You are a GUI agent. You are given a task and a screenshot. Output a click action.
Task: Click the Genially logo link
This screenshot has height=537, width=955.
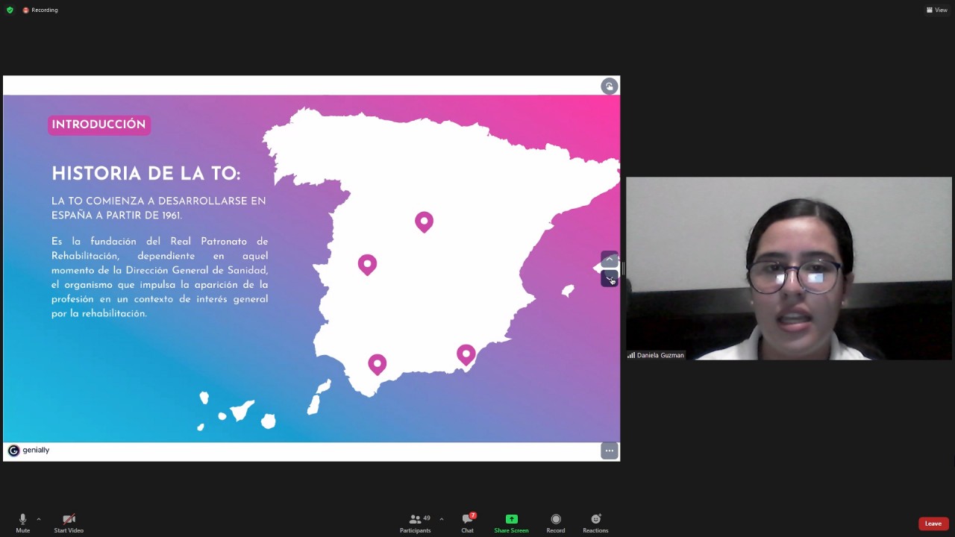coord(28,450)
